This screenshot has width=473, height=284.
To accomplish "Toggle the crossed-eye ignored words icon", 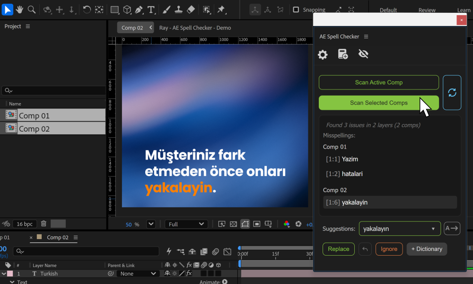I will (363, 54).
